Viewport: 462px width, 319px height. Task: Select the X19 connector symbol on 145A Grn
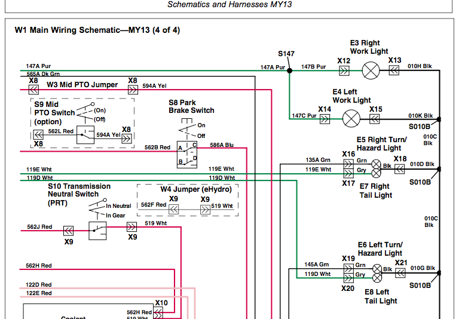(348, 269)
